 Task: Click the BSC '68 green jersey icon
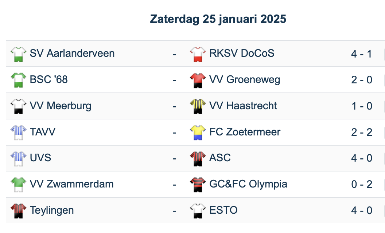[x=18, y=80]
